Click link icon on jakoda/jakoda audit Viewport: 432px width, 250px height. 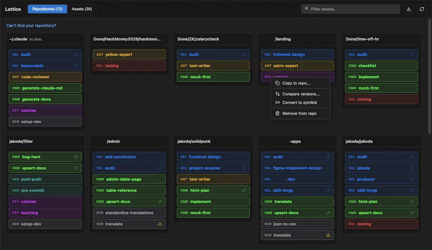tap(412, 157)
